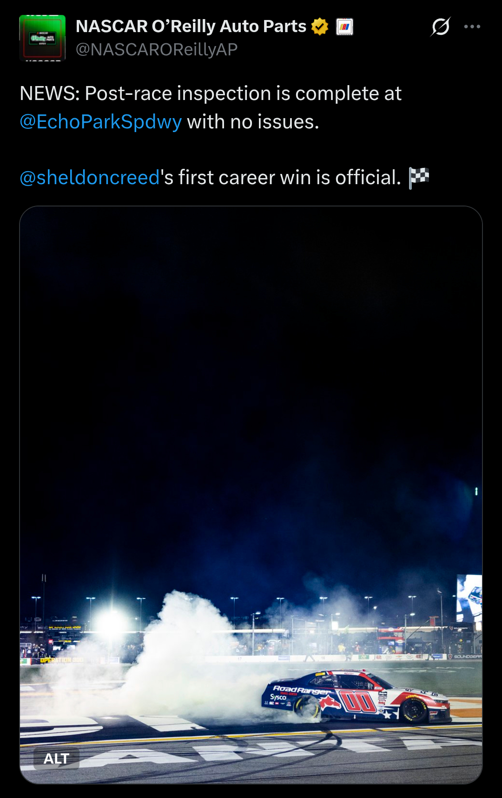
Task: Click the NASCAR O'Reilly Auto Parts display name
Action: coord(191,27)
